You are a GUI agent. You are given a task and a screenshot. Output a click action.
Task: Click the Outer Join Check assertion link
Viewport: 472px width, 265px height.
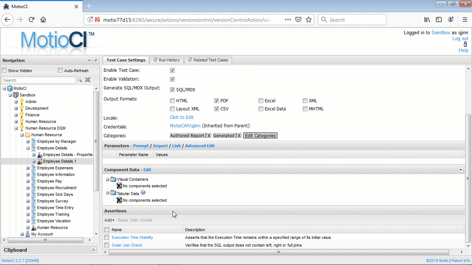tap(127, 245)
